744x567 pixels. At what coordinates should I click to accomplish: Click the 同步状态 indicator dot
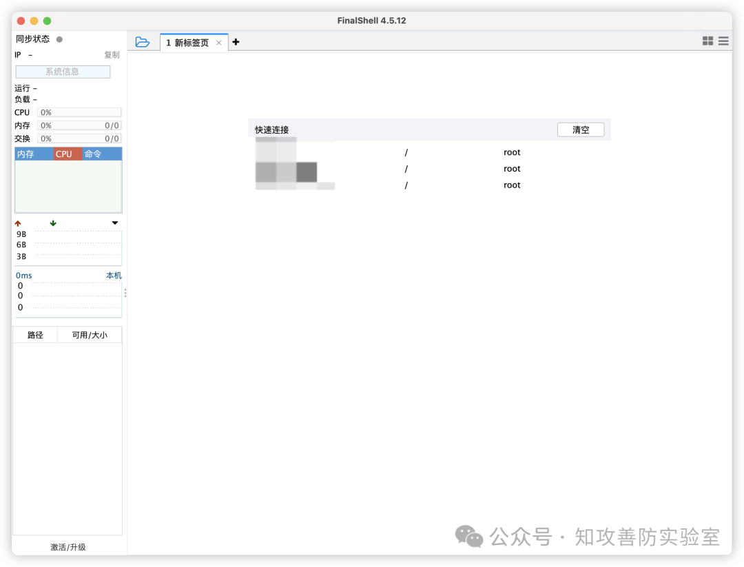pos(59,39)
